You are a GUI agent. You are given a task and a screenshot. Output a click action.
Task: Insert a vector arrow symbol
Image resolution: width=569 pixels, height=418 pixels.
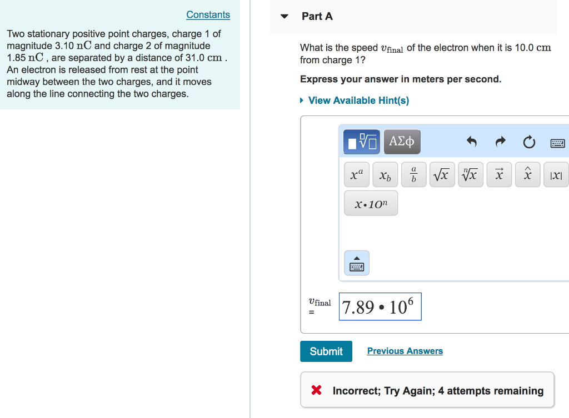point(499,174)
